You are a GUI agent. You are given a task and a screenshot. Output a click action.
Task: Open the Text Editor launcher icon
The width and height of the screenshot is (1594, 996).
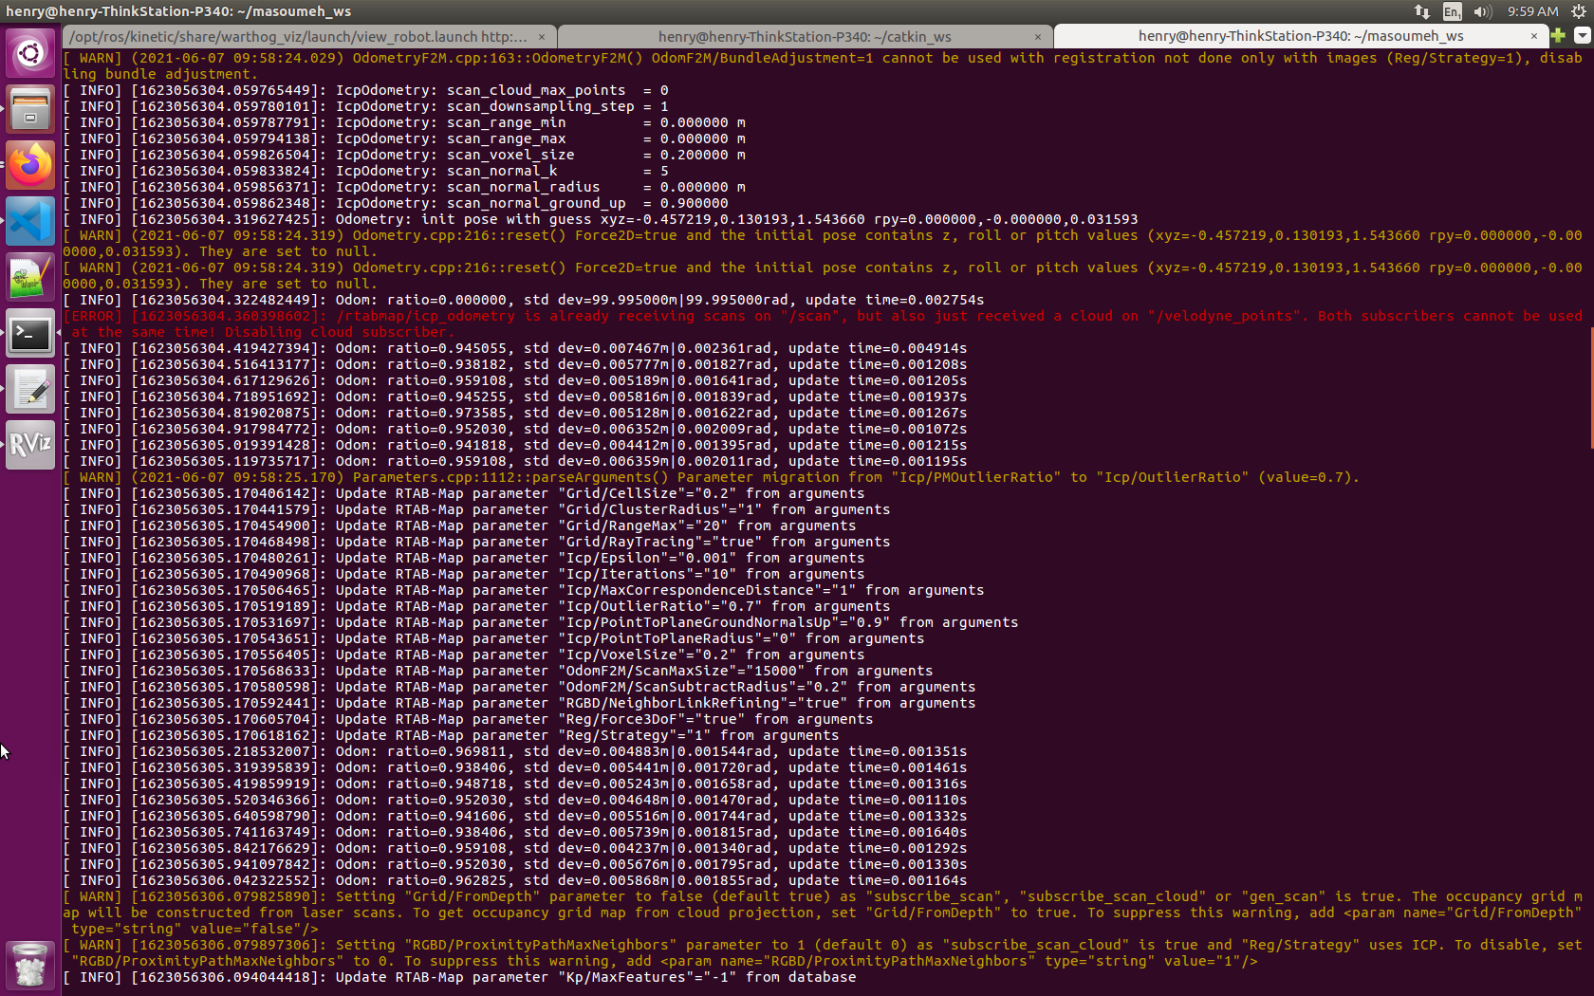30,390
